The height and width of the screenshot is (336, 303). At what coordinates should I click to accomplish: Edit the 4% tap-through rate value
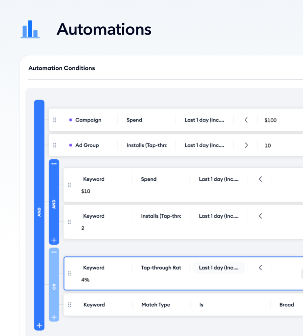85,280
